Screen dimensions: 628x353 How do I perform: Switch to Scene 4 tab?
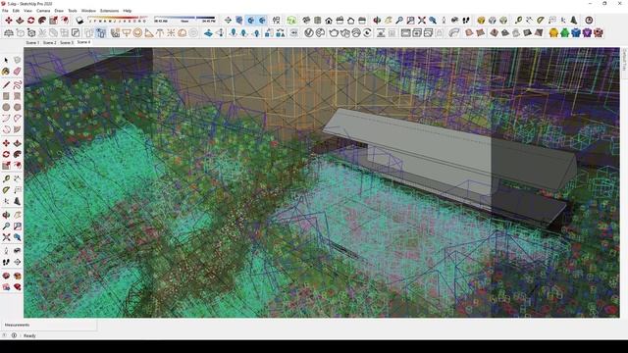[83, 42]
